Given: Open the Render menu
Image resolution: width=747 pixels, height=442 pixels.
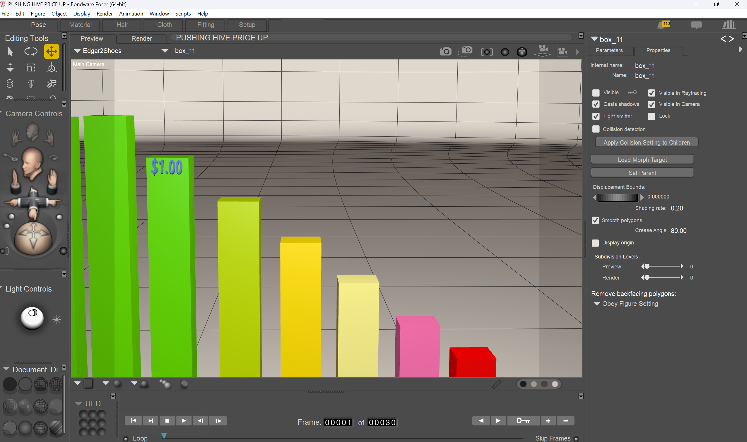Looking at the screenshot, I should pyautogui.click(x=104, y=14).
